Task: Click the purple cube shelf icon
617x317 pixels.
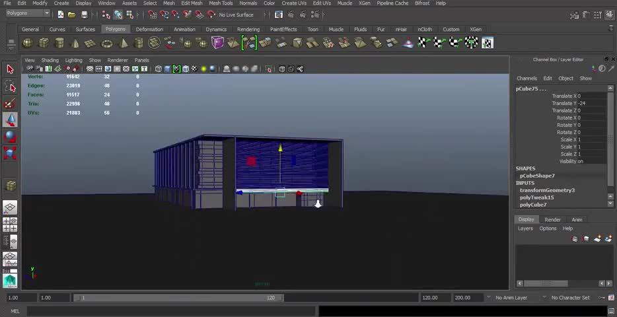Action: (x=217, y=43)
